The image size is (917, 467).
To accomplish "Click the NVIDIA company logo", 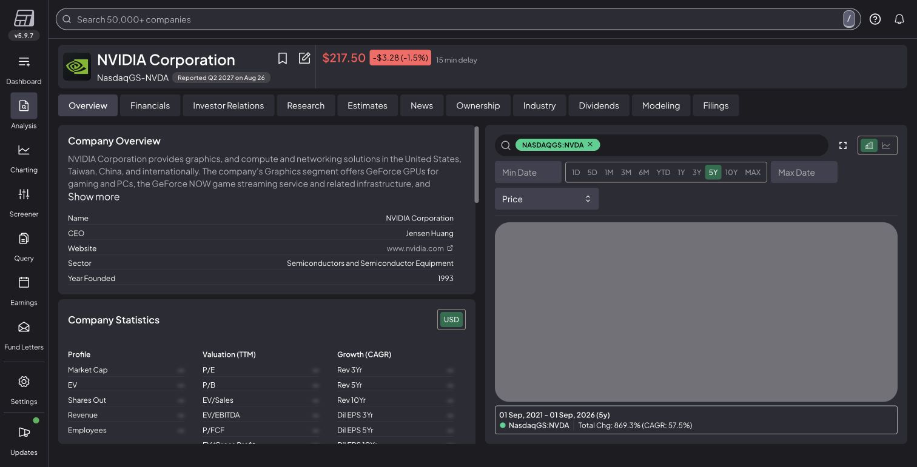I will click(77, 67).
